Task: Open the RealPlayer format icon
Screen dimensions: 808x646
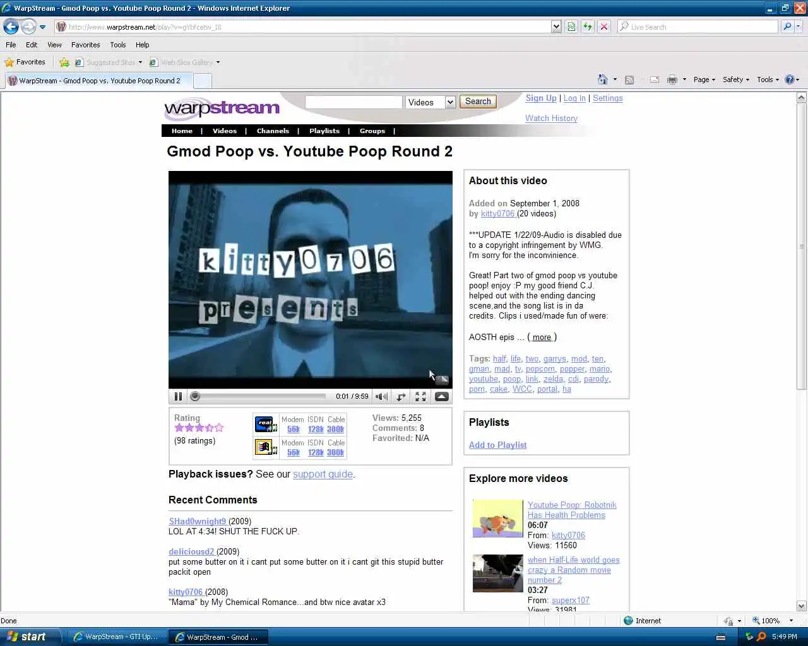Action: [x=265, y=424]
